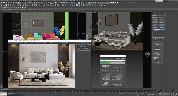Screen dimensions: 178x96
Task: Switch to LightMix tab in Corona window
Action: [x=89, y=45]
